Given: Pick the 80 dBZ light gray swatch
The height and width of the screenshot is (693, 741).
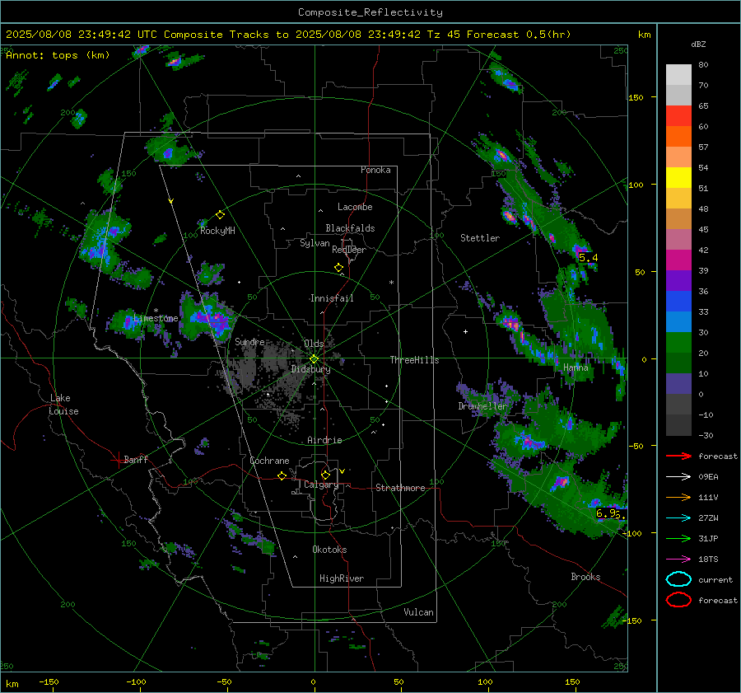Looking at the screenshot, I should point(678,74).
